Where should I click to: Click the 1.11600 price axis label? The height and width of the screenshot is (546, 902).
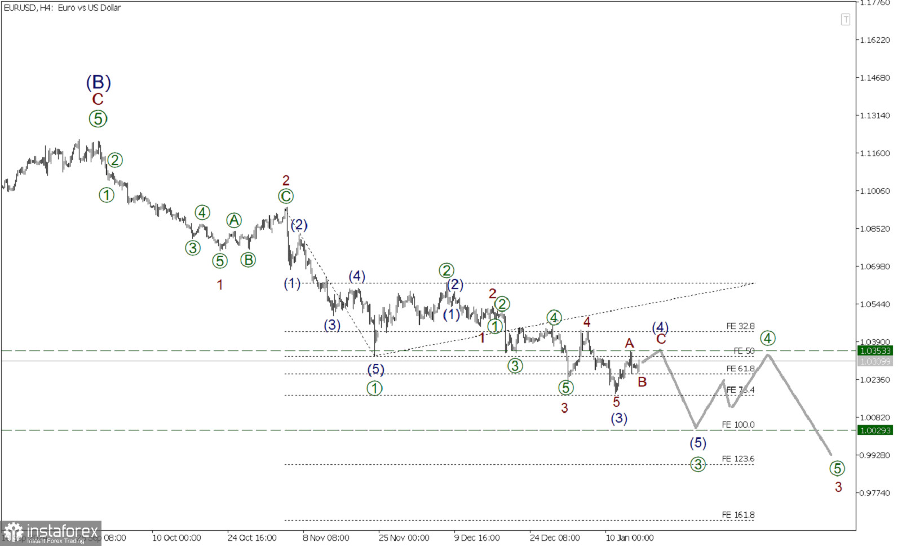pos(874,153)
